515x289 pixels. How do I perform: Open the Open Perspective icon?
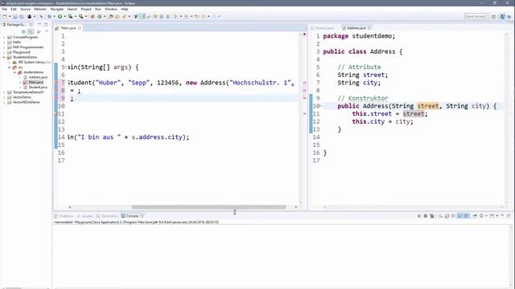point(493,16)
